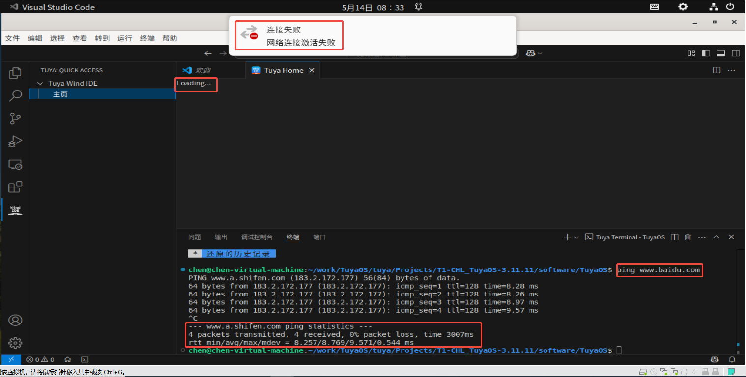Open the launch profile dropdown arrow
Viewport: 746px width, 377px height.
576,237
